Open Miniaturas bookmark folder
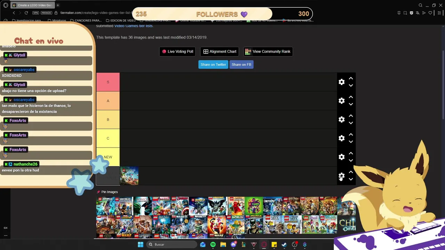This screenshot has height=250, width=445. [57, 20]
